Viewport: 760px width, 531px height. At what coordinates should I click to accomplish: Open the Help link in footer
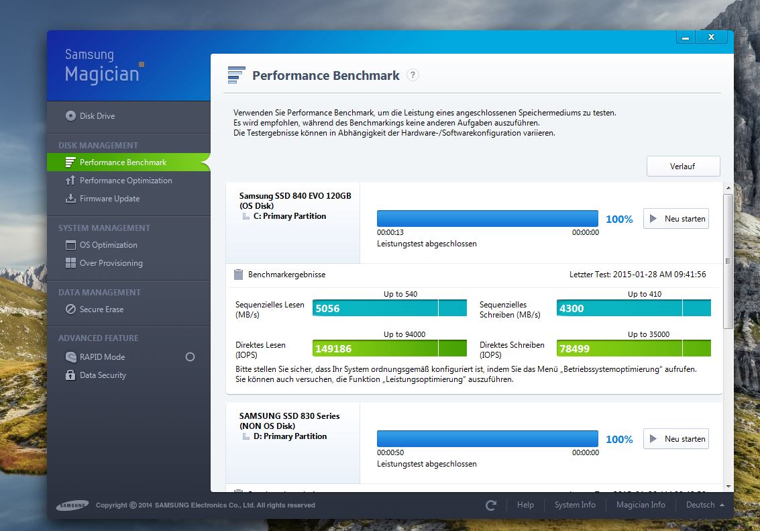coord(525,505)
